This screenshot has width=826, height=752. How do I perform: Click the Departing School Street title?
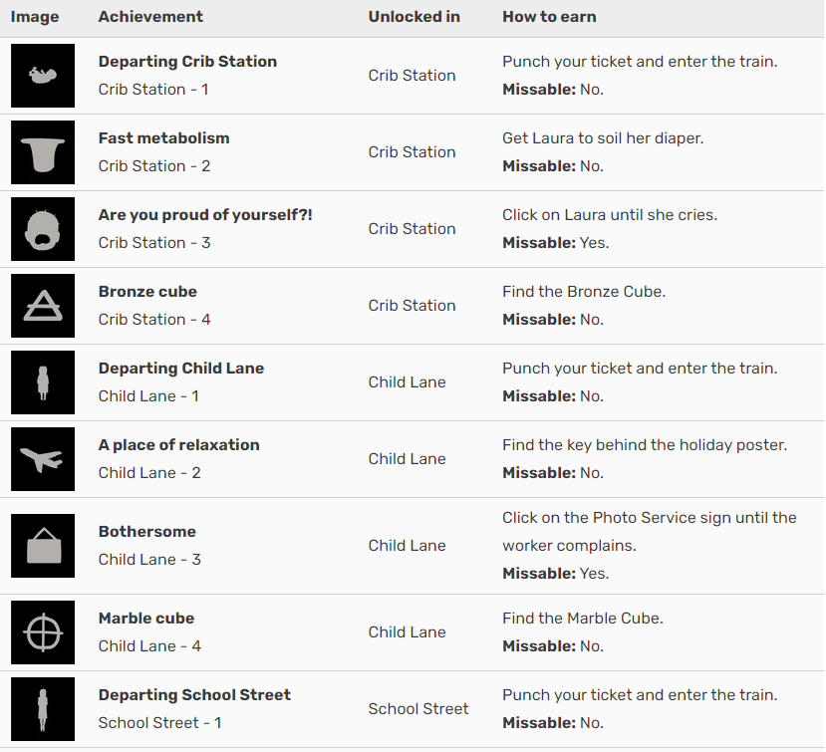point(194,695)
